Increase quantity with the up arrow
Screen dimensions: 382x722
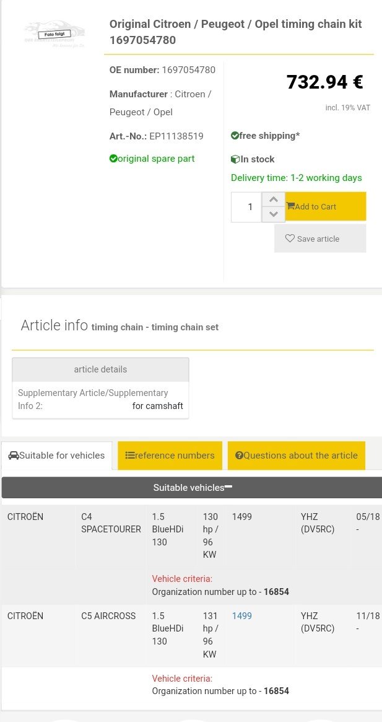(274, 200)
